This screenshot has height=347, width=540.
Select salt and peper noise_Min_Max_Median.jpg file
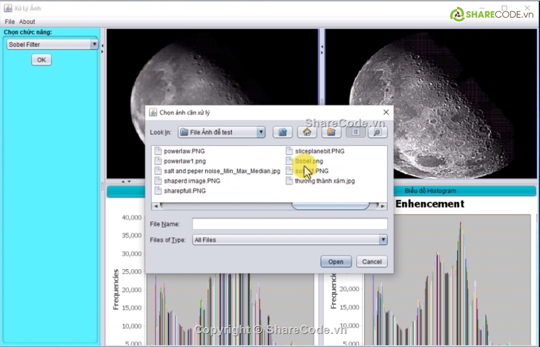pos(222,171)
